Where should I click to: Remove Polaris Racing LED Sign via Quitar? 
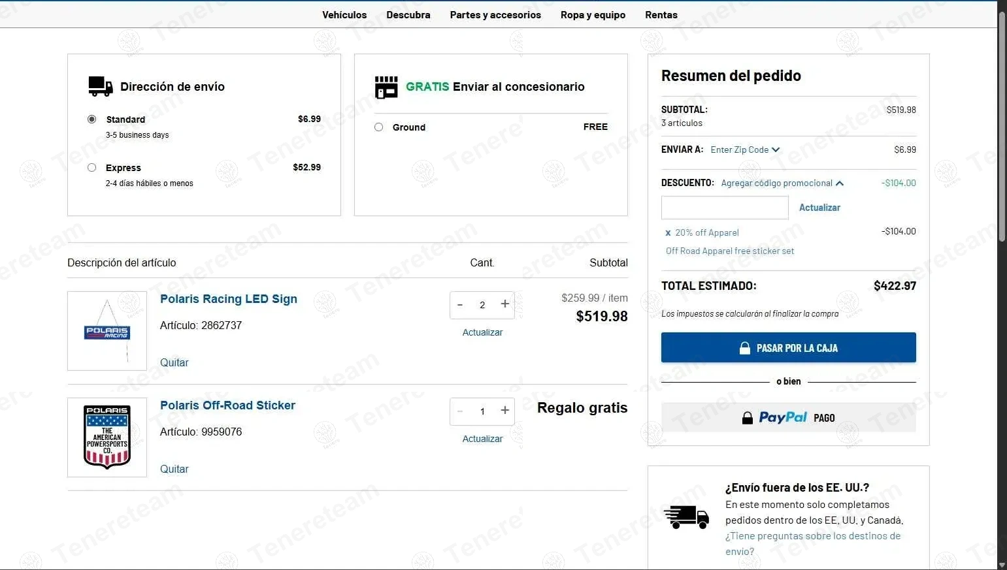174,362
